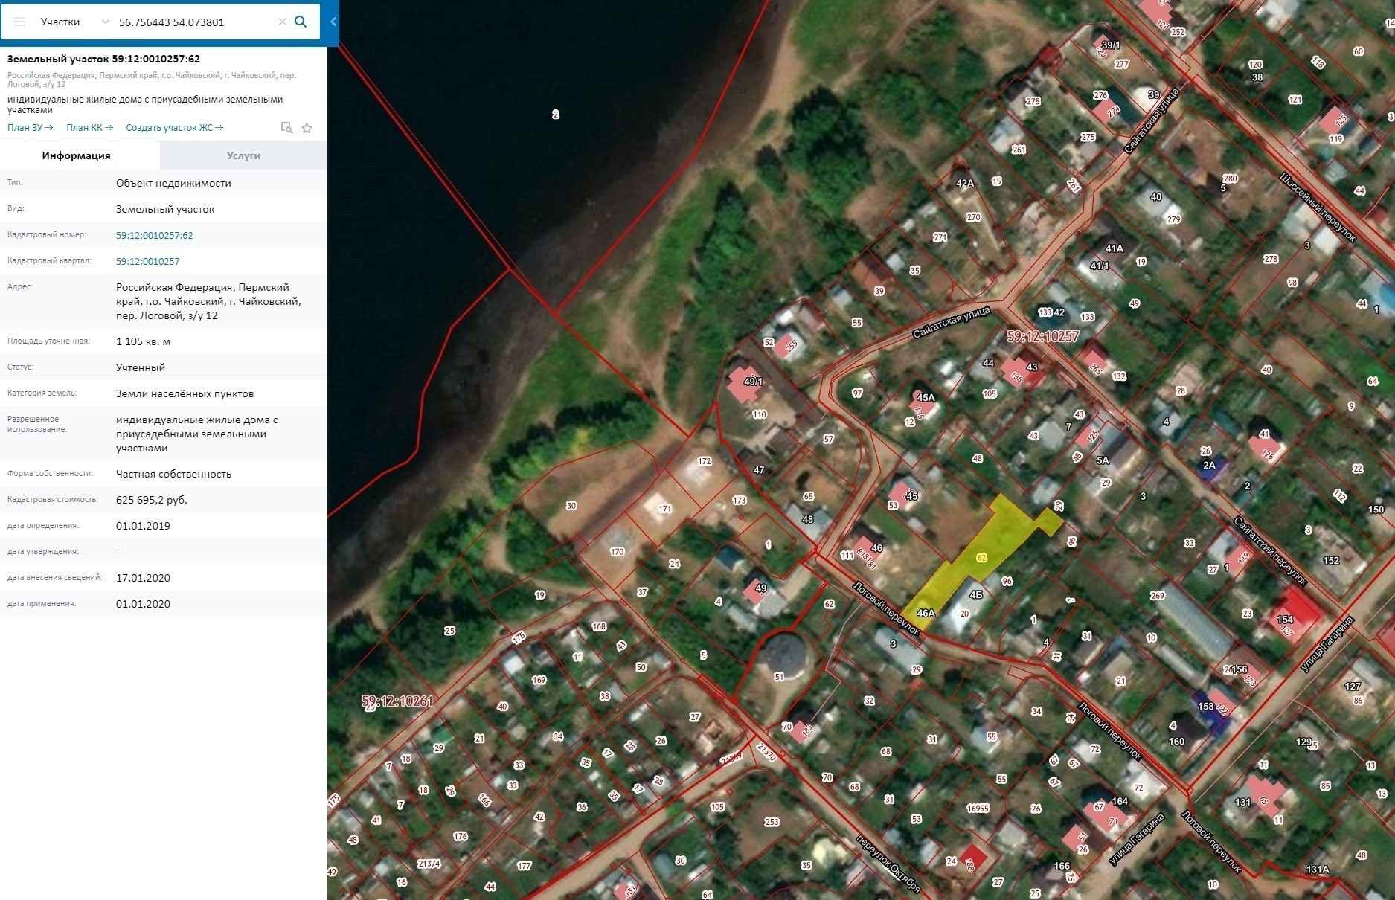Click the parcel label 21374 on the map
Viewport: 1395px width, 900px height.
coord(429,864)
